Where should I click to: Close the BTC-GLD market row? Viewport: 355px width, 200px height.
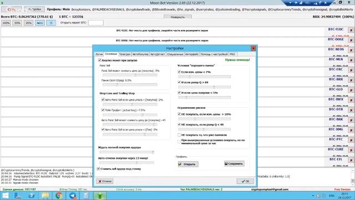coord(351,90)
